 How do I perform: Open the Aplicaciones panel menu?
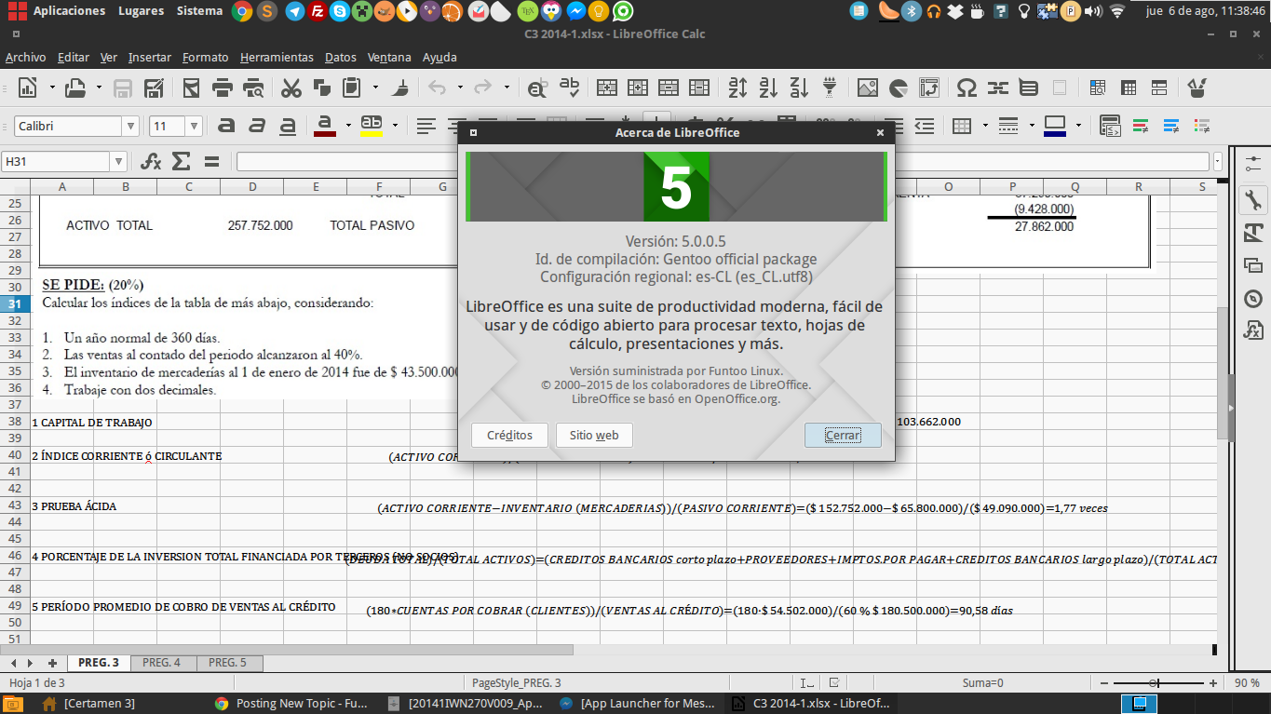(x=70, y=11)
